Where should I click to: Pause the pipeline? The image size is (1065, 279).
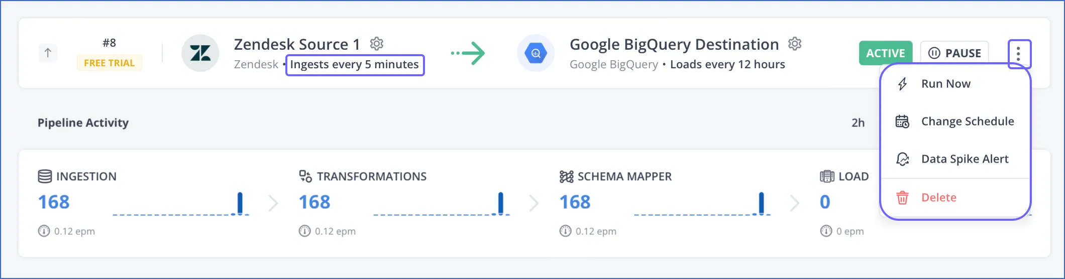click(954, 53)
